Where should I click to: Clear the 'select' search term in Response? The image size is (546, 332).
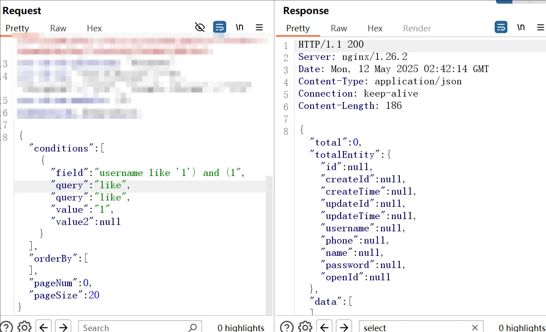pyautogui.click(x=475, y=327)
